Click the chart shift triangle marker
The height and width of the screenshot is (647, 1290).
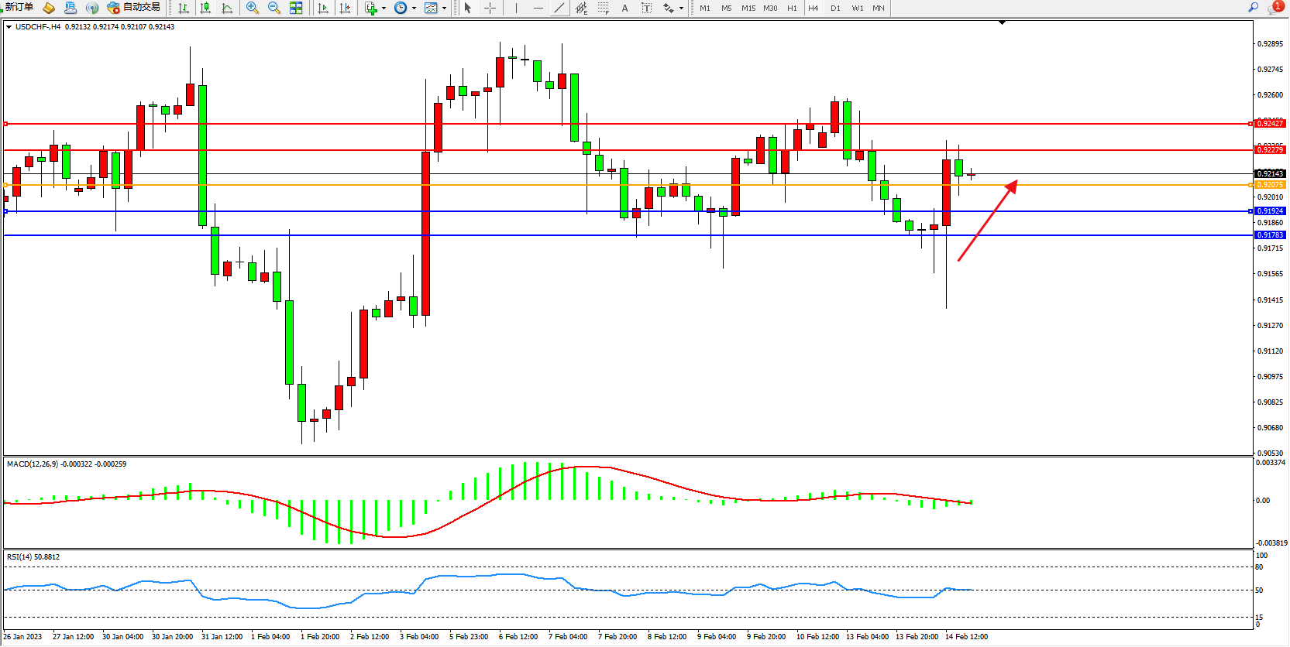tap(1002, 23)
